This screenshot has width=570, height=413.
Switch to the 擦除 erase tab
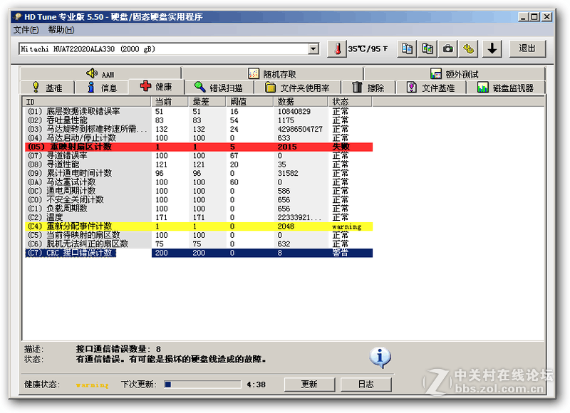[368, 88]
